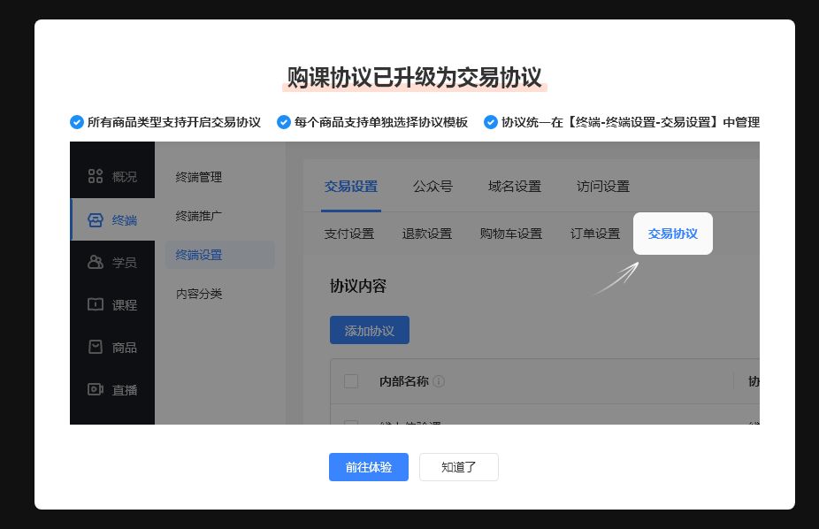Click check icon before 所有商品类型支持开启交易协议
The image size is (819, 529).
(77, 122)
